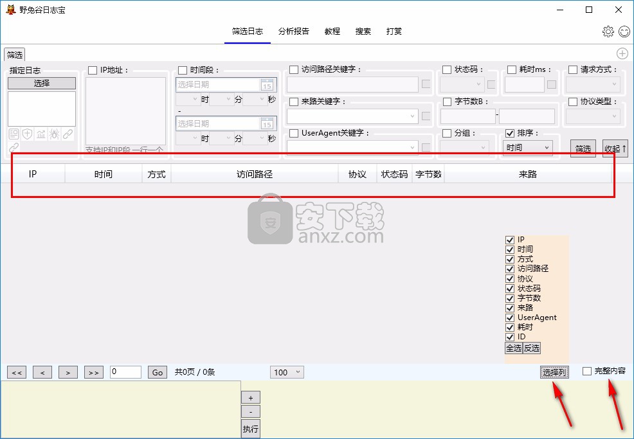Open the settings gear icon
The height and width of the screenshot is (439, 634).
click(x=608, y=31)
